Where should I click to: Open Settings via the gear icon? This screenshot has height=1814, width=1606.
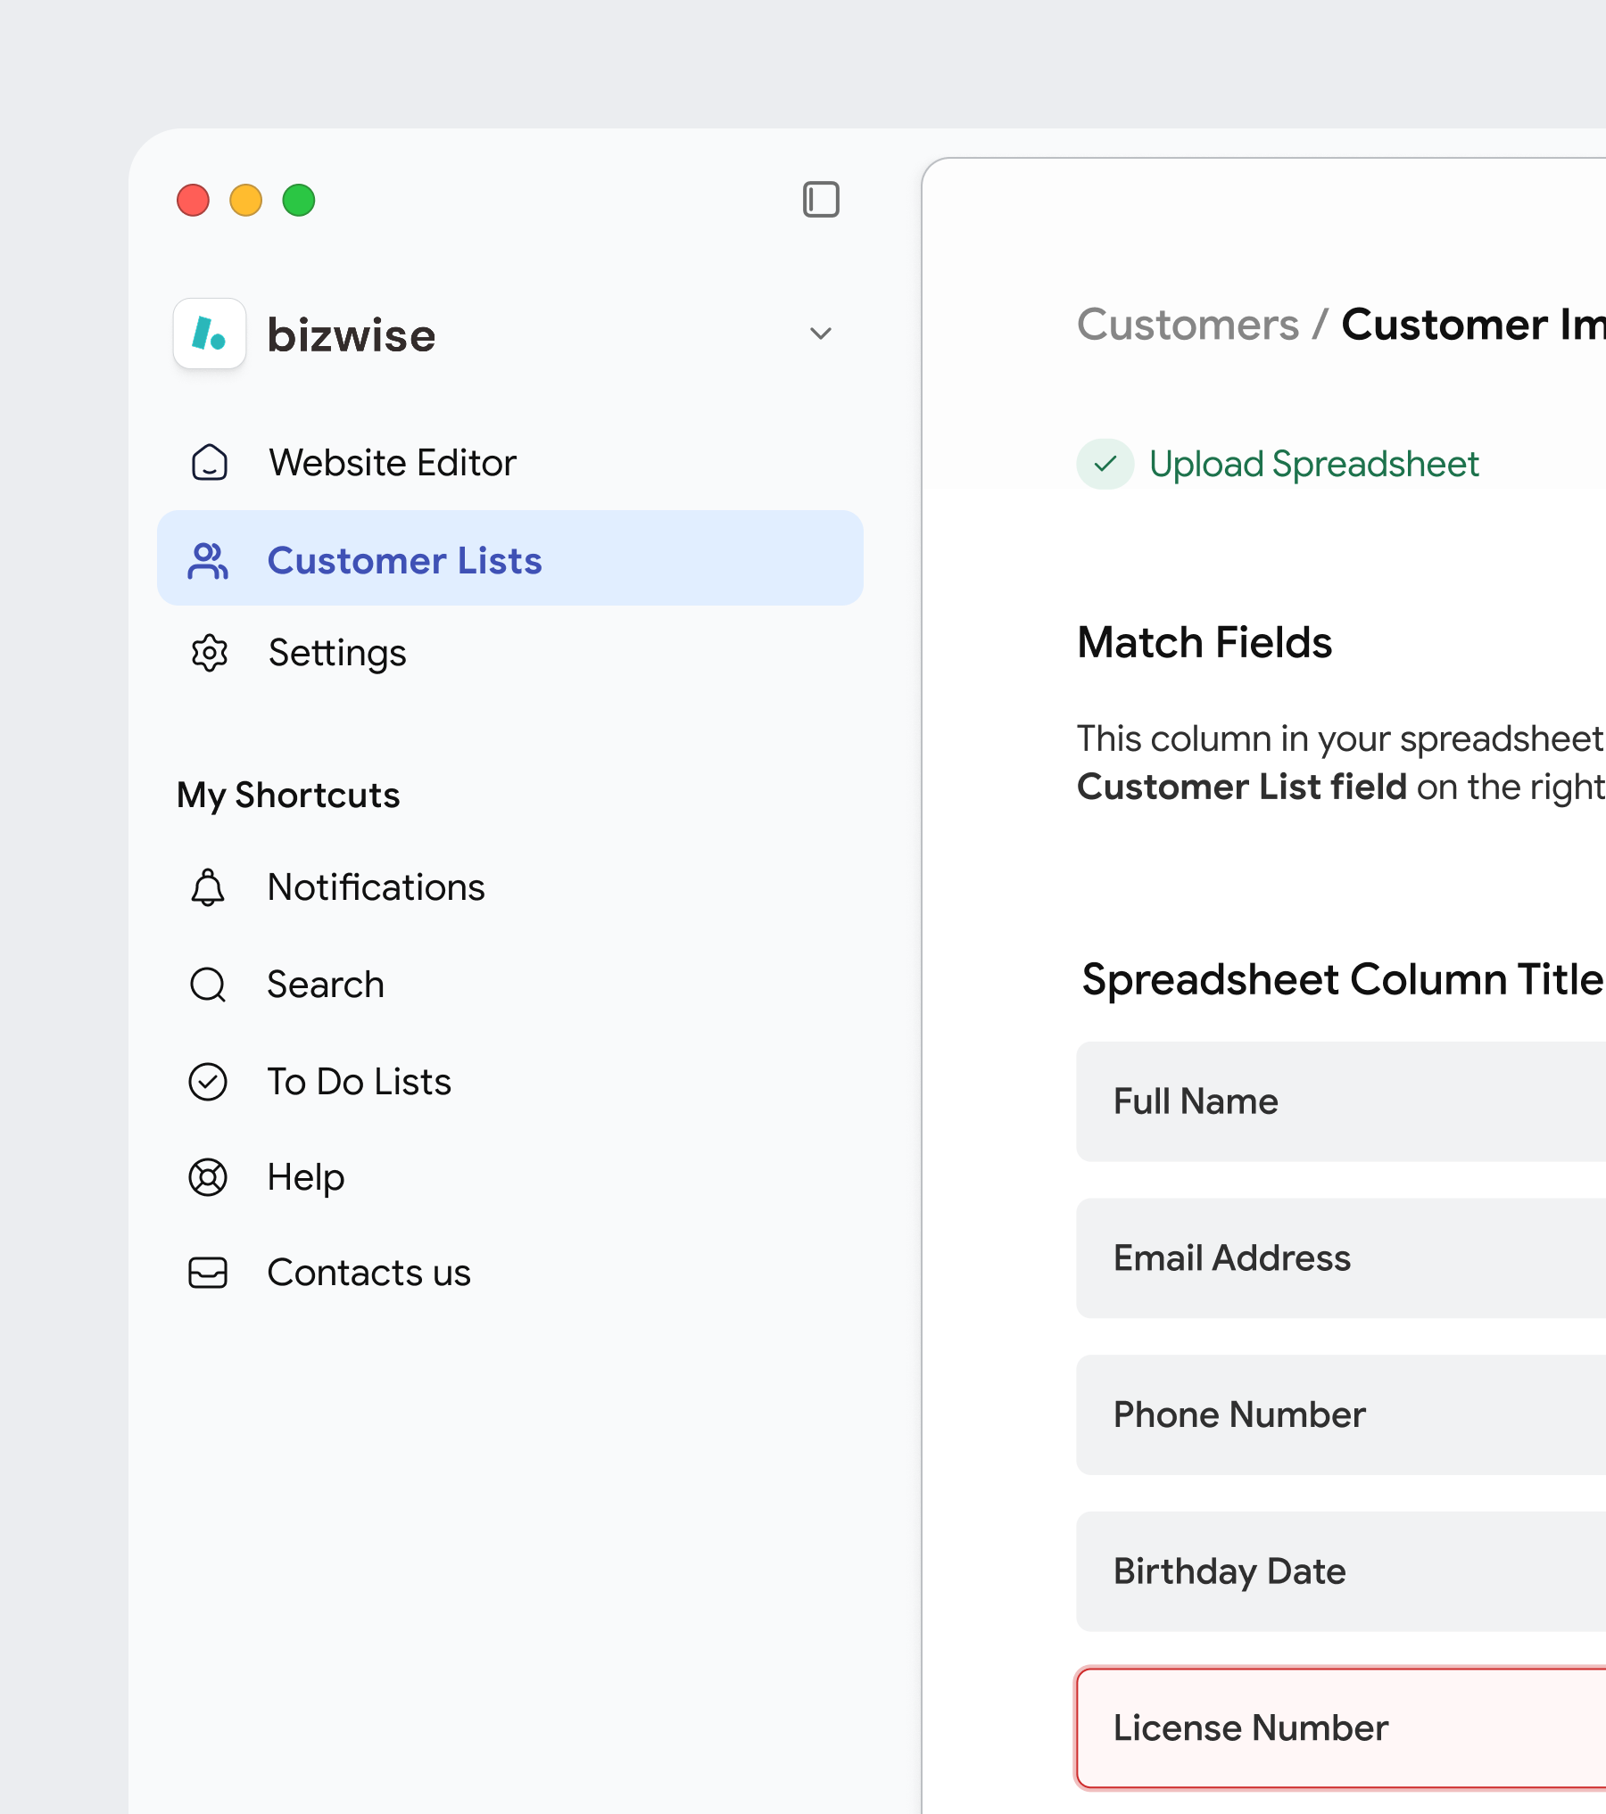coord(208,653)
